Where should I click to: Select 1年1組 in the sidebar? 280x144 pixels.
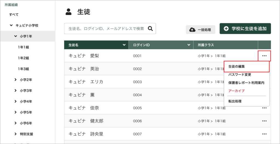[24, 47]
